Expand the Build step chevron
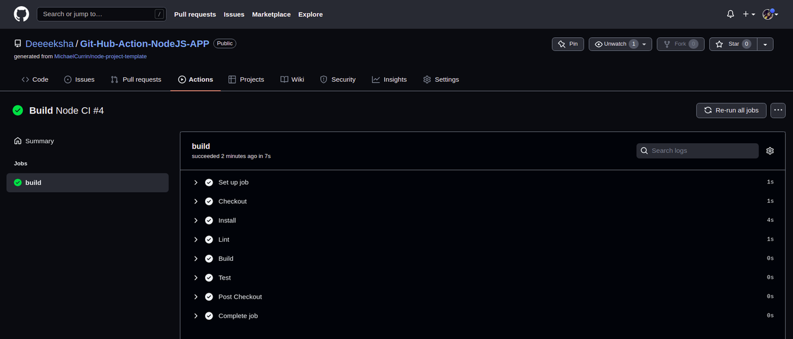The height and width of the screenshot is (339, 793). point(196,258)
